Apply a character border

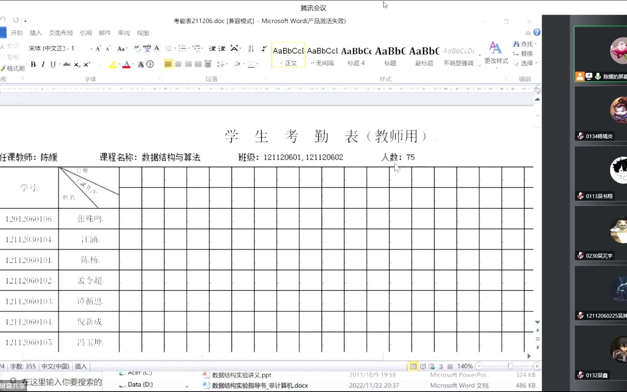157,48
